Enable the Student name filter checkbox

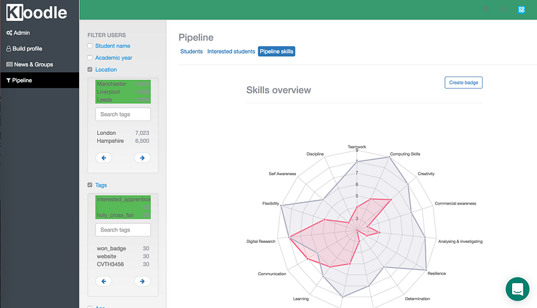[x=91, y=46]
